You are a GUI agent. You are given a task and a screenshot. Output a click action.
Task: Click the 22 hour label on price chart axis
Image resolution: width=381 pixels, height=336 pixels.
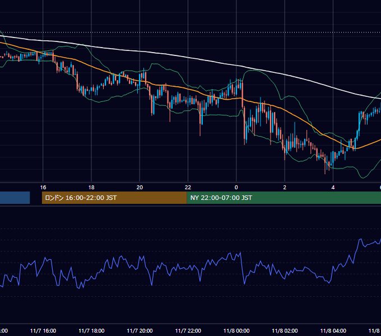[188, 188]
